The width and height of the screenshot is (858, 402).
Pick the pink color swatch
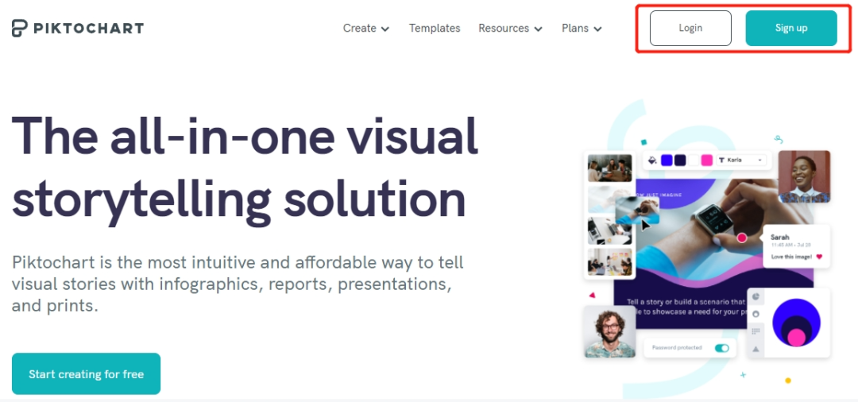[x=706, y=160]
